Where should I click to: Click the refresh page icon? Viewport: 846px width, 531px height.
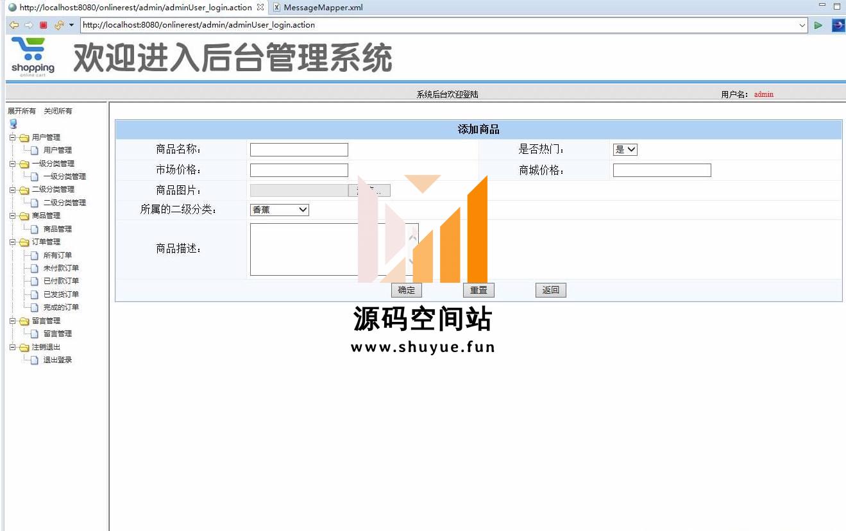click(x=59, y=25)
